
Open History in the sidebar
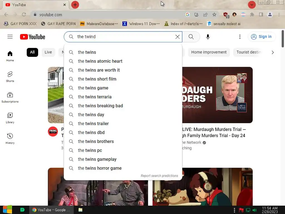pos(10,138)
